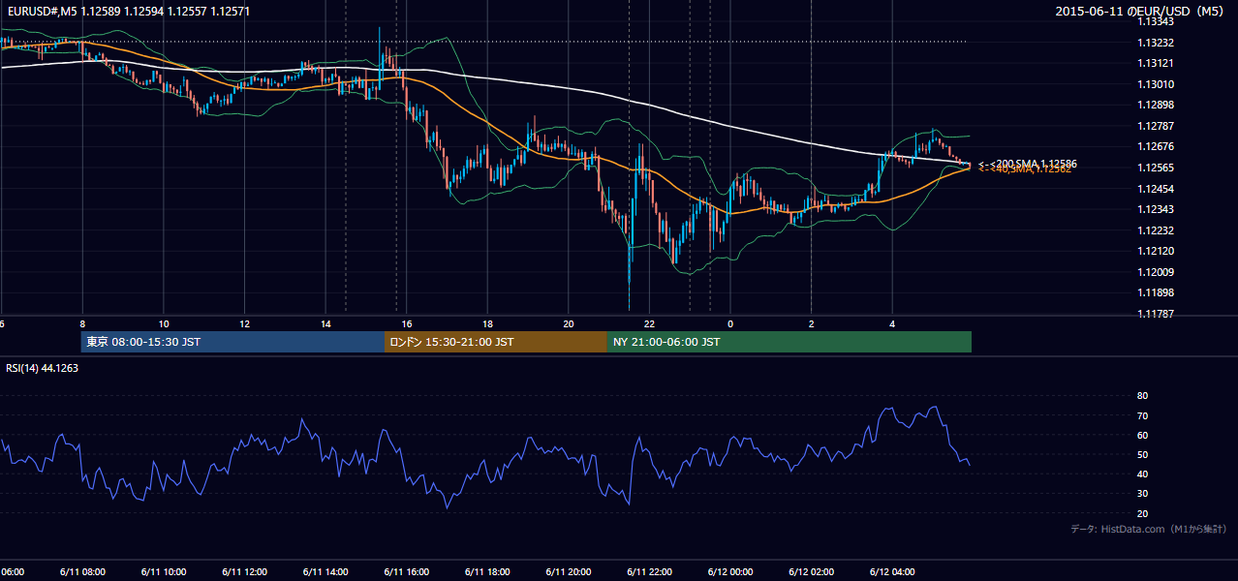Click price axis value 1.12120
The height and width of the screenshot is (581, 1238).
(x=1157, y=251)
